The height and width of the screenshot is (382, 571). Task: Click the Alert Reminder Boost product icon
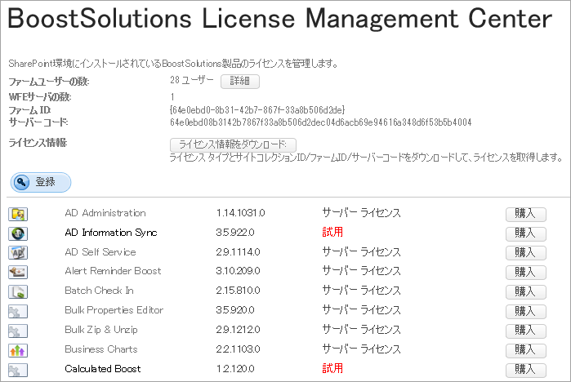[18, 272]
